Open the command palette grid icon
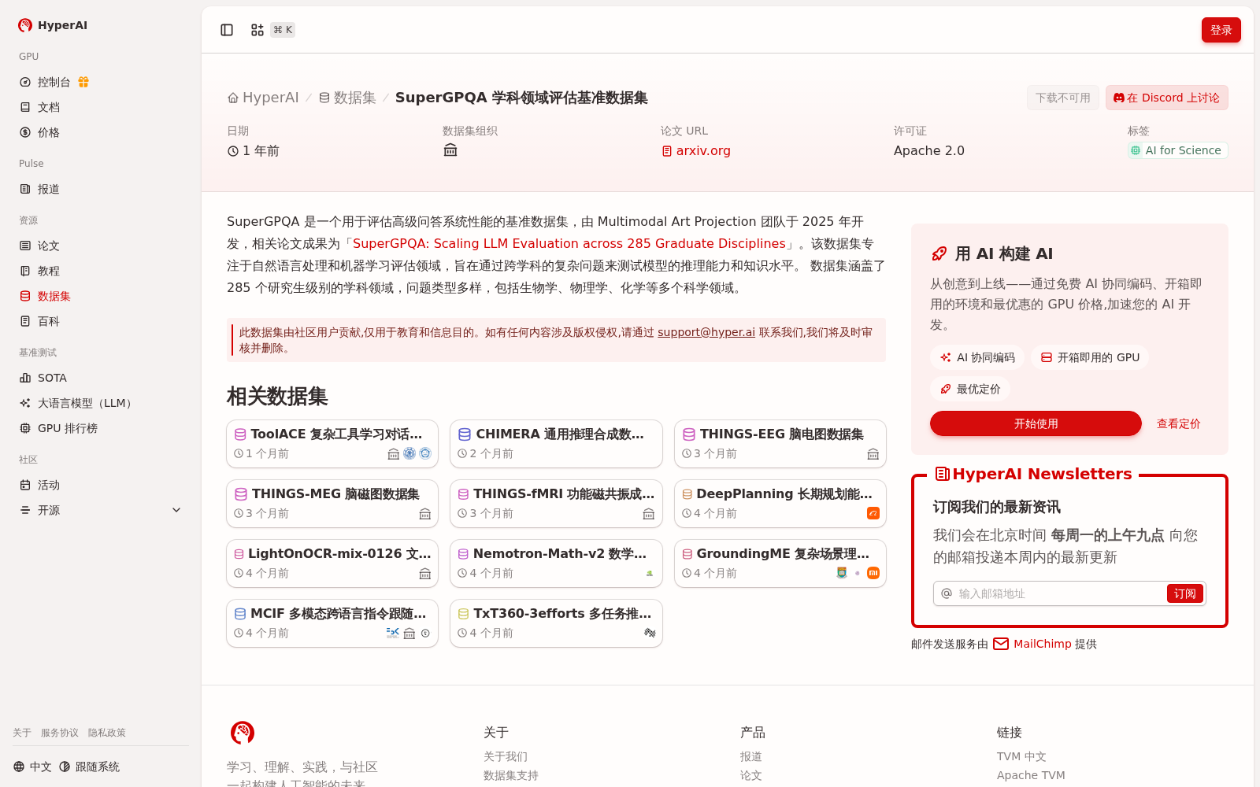Viewport: 1260px width, 787px height. click(x=258, y=30)
